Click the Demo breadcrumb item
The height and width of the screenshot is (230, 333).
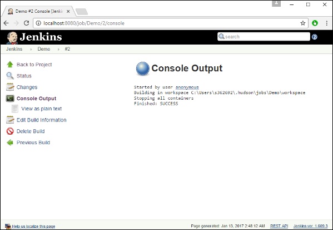click(44, 49)
